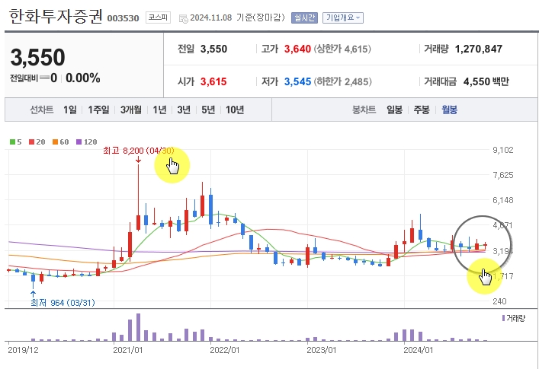Click the orange 60 moving-average legend swatch
Screen dimensions: 539x369
tap(55, 142)
